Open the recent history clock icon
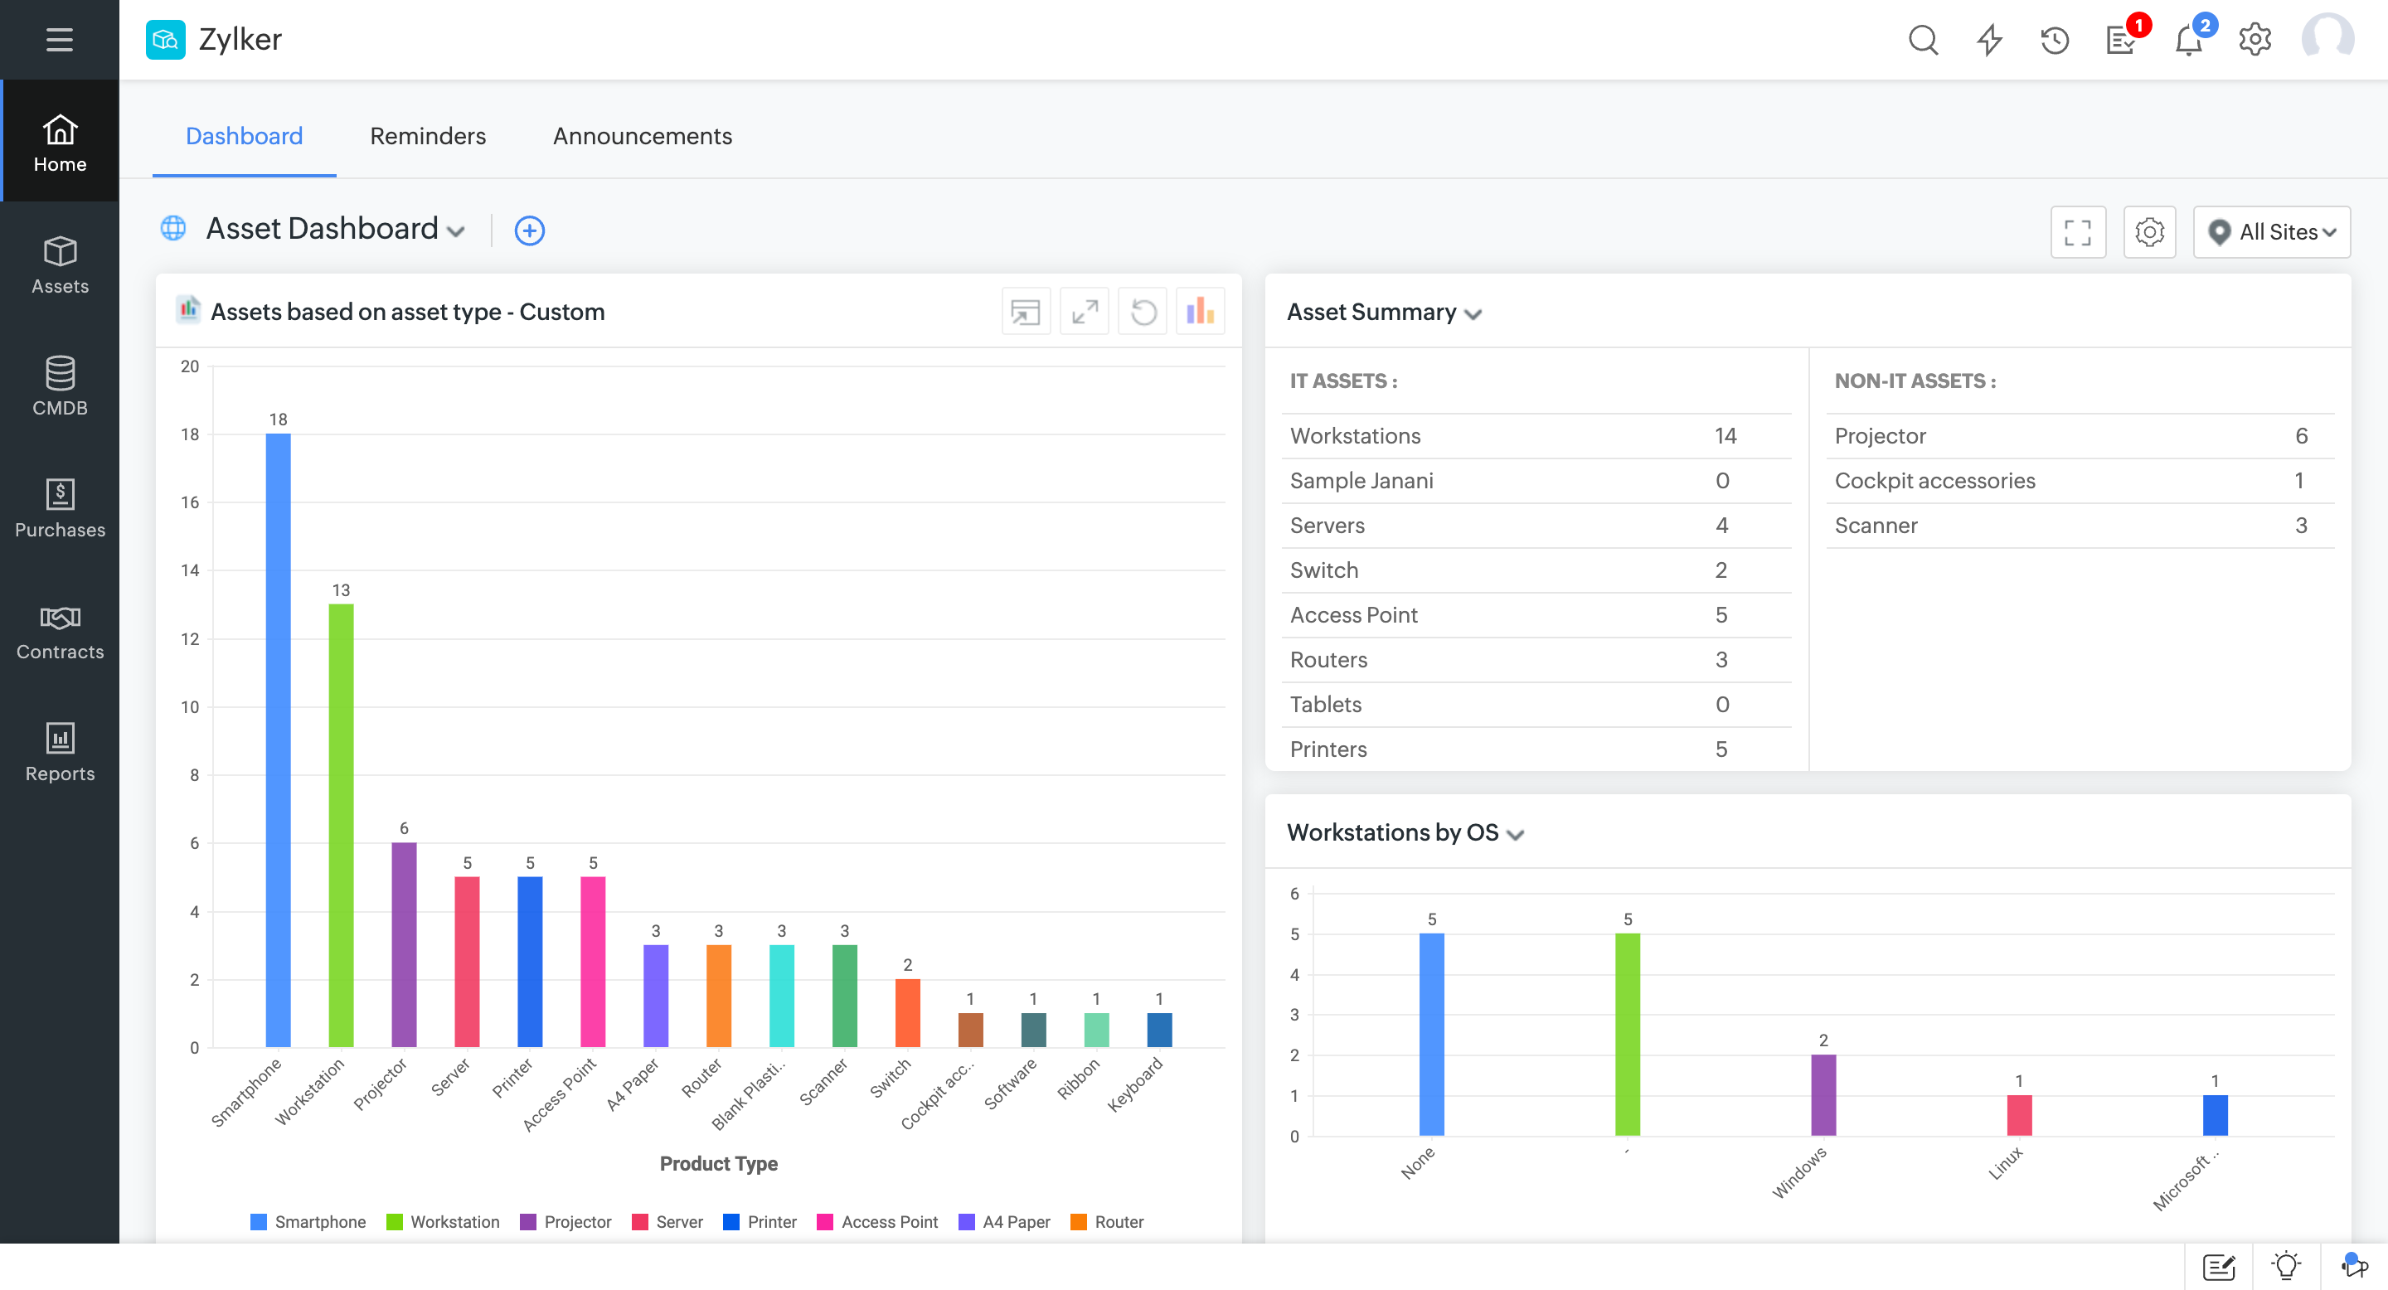This screenshot has height=1290, width=2388. point(2055,40)
